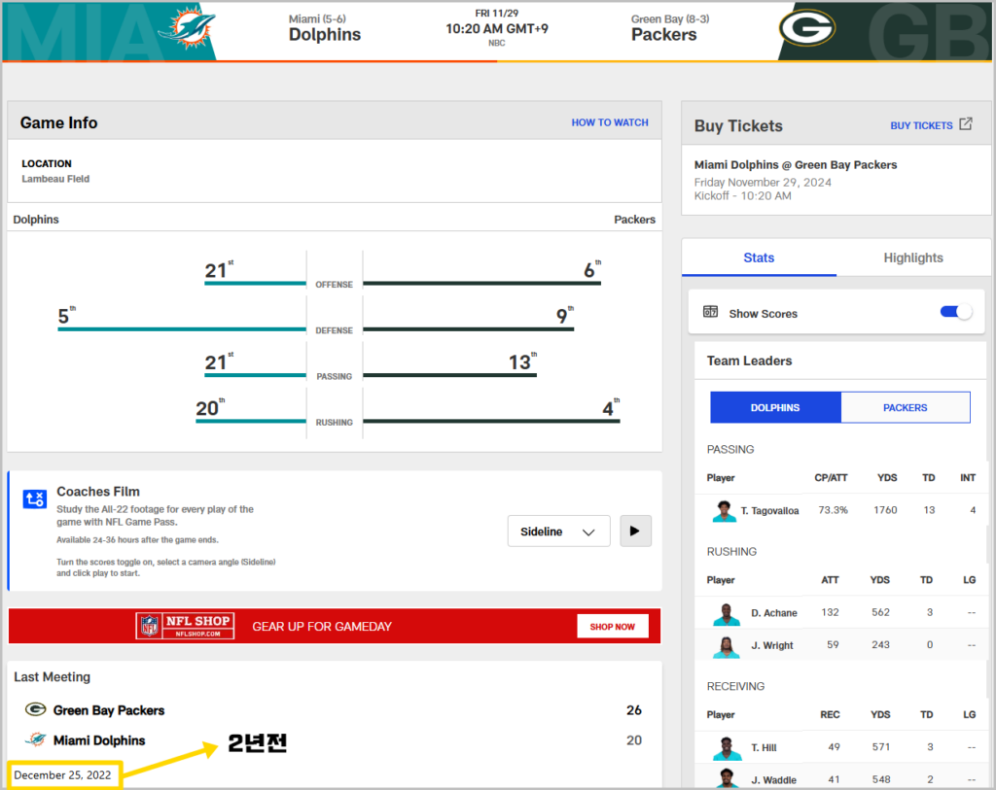Screen dimensions: 996x790
Task: Click T. Tagovailoa's player headshot
Action: point(724,511)
